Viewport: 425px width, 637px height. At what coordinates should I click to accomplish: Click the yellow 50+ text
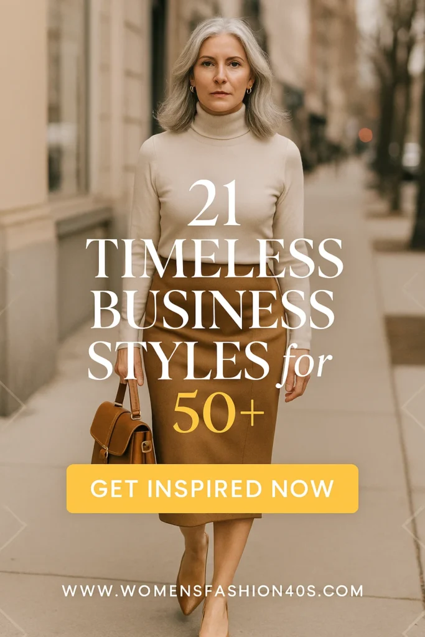point(218,412)
